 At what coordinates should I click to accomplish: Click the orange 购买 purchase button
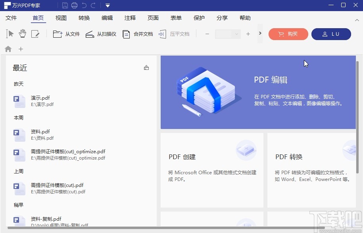pos(288,34)
